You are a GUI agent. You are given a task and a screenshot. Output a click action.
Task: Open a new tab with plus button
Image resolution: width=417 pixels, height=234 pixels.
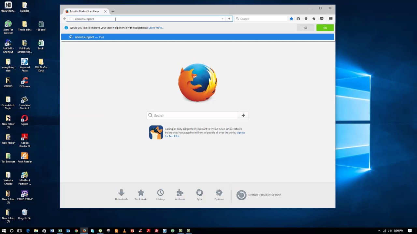[x=113, y=11]
